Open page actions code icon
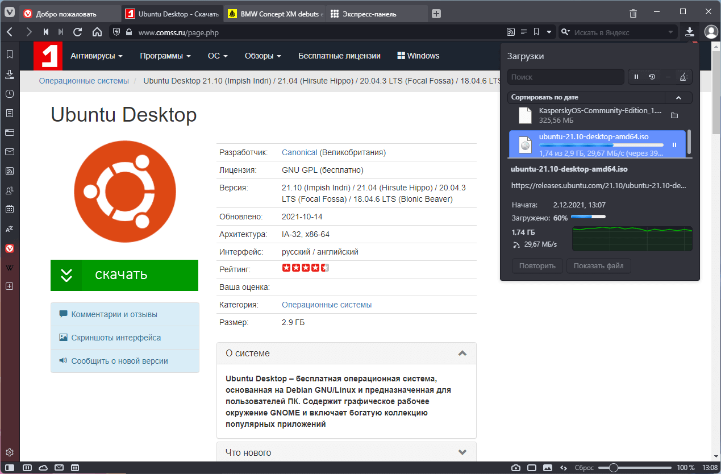The height and width of the screenshot is (474, 721). (x=563, y=468)
